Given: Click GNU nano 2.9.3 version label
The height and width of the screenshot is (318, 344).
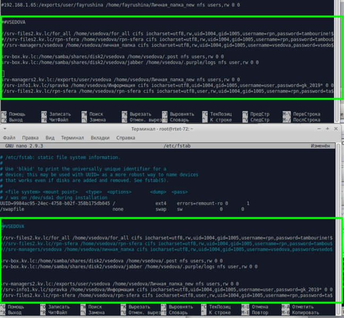Looking at the screenshot, I should pos(24,146).
